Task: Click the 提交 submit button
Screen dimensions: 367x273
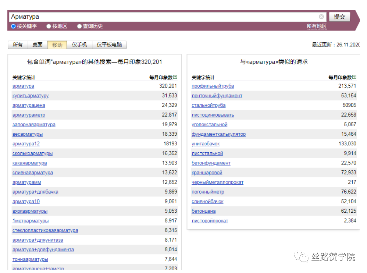Action: (x=339, y=17)
